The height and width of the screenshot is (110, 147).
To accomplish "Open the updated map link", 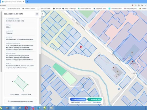I will (x=97, y=102).
